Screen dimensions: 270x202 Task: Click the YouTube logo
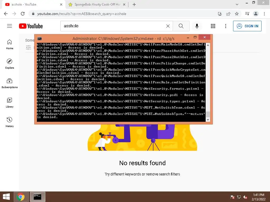(x=31, y=26)
